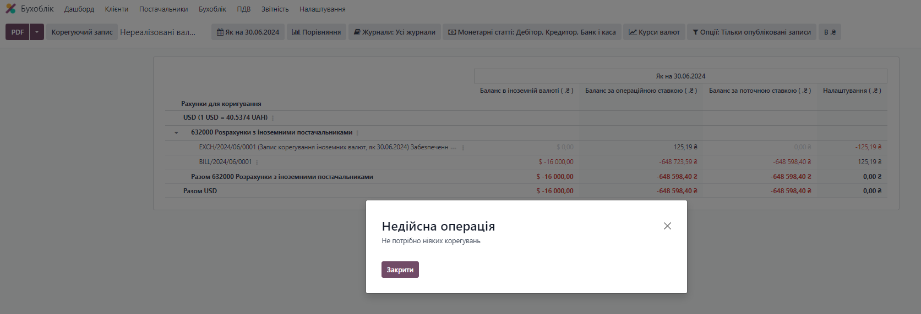
Task: Open the Монетарні статті filter
Action: pyautogui.click(x=532, y=32)
